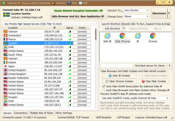
Task: Connect to the Switzerland server
Action: point(82,35)
